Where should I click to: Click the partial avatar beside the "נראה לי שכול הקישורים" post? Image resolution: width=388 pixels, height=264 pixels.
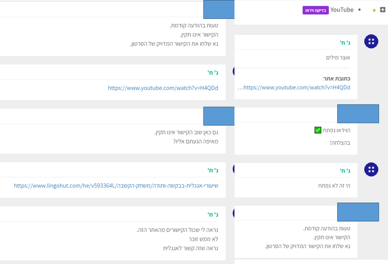pyautogui.click(x=234, y=213)
